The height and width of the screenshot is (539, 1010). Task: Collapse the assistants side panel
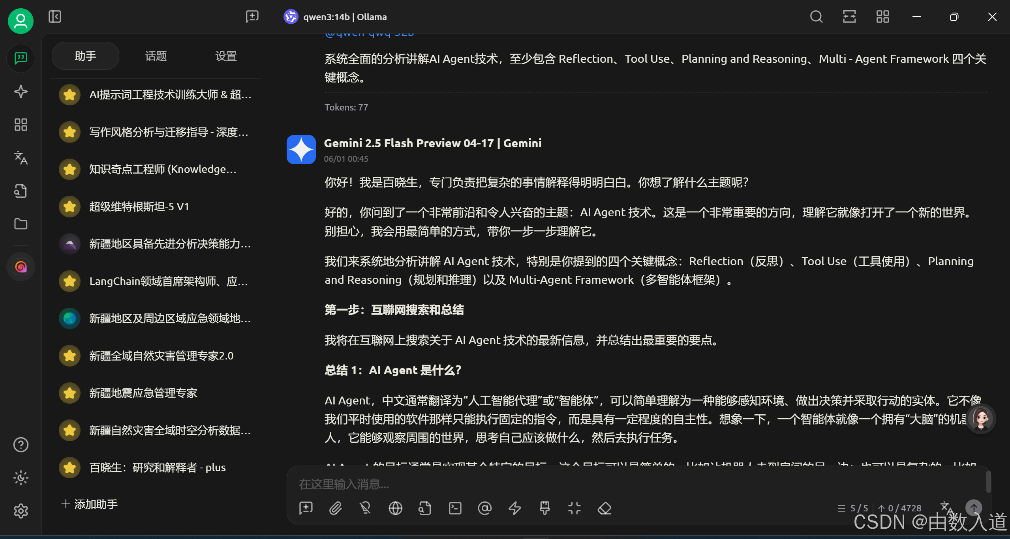pos(55,17)
